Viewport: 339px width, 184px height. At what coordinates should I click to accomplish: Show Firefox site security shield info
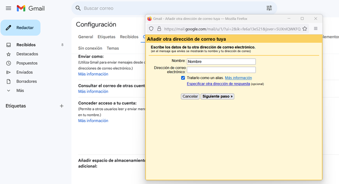tap(151, 29)
